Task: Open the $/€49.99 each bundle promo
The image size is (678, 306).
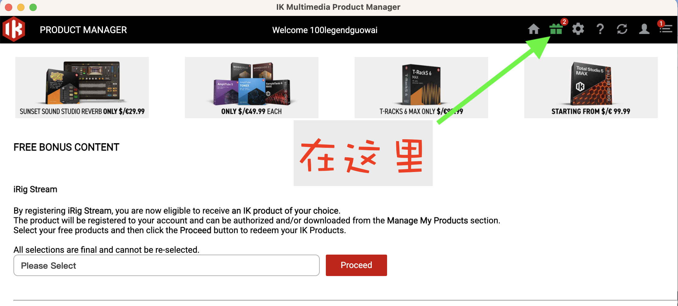Action: [x=252, y=88]
